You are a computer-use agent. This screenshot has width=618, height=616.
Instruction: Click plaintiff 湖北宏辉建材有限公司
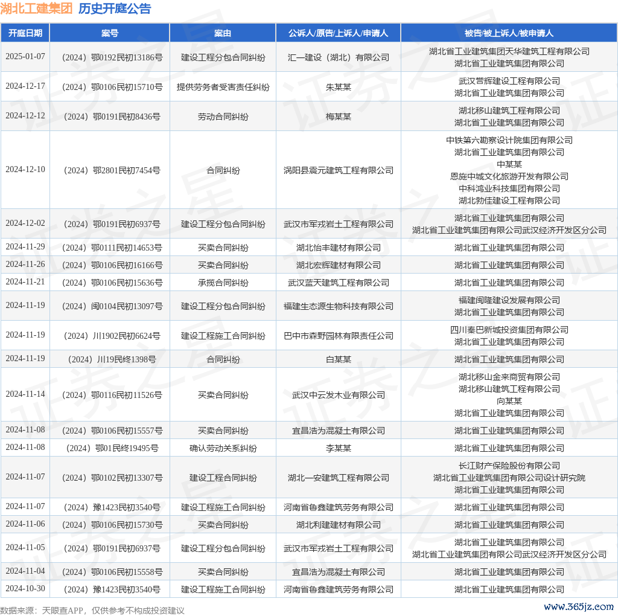338,265
